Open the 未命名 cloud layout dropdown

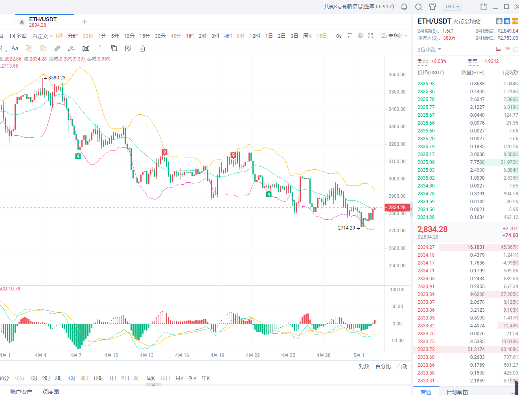tap(394, 36)
